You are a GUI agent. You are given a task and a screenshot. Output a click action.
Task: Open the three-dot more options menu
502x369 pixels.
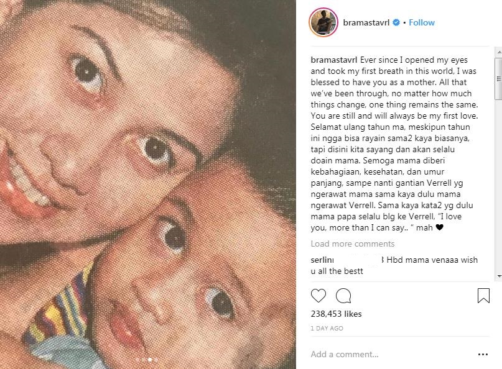coord(483,354)
